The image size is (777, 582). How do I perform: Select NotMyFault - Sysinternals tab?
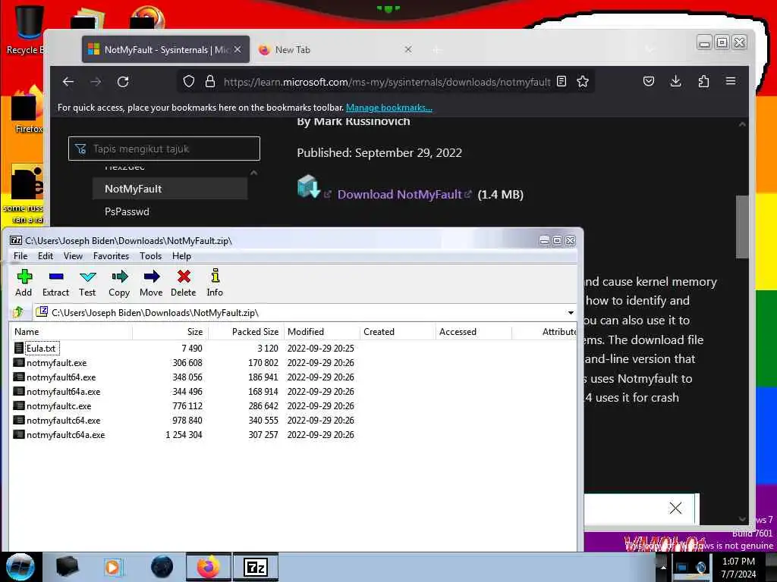pyautogui.click(x=165, y=49)
